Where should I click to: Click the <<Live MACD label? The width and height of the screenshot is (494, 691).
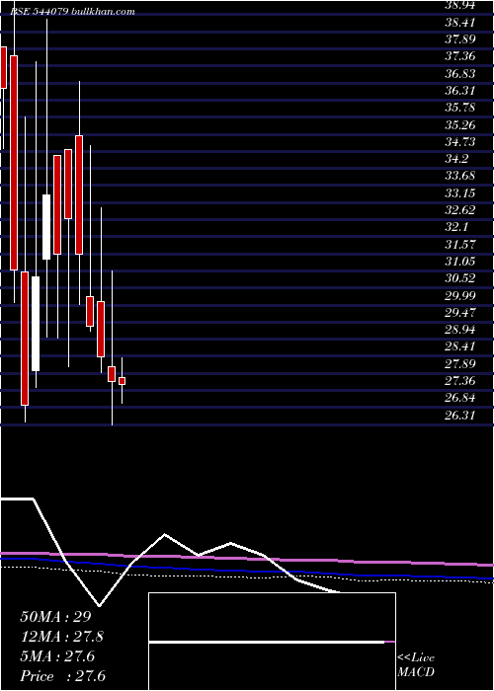click(416, 665)
